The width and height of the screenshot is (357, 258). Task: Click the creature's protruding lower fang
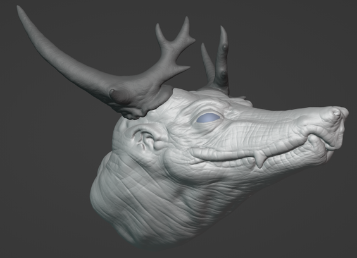tap(260, 159)
